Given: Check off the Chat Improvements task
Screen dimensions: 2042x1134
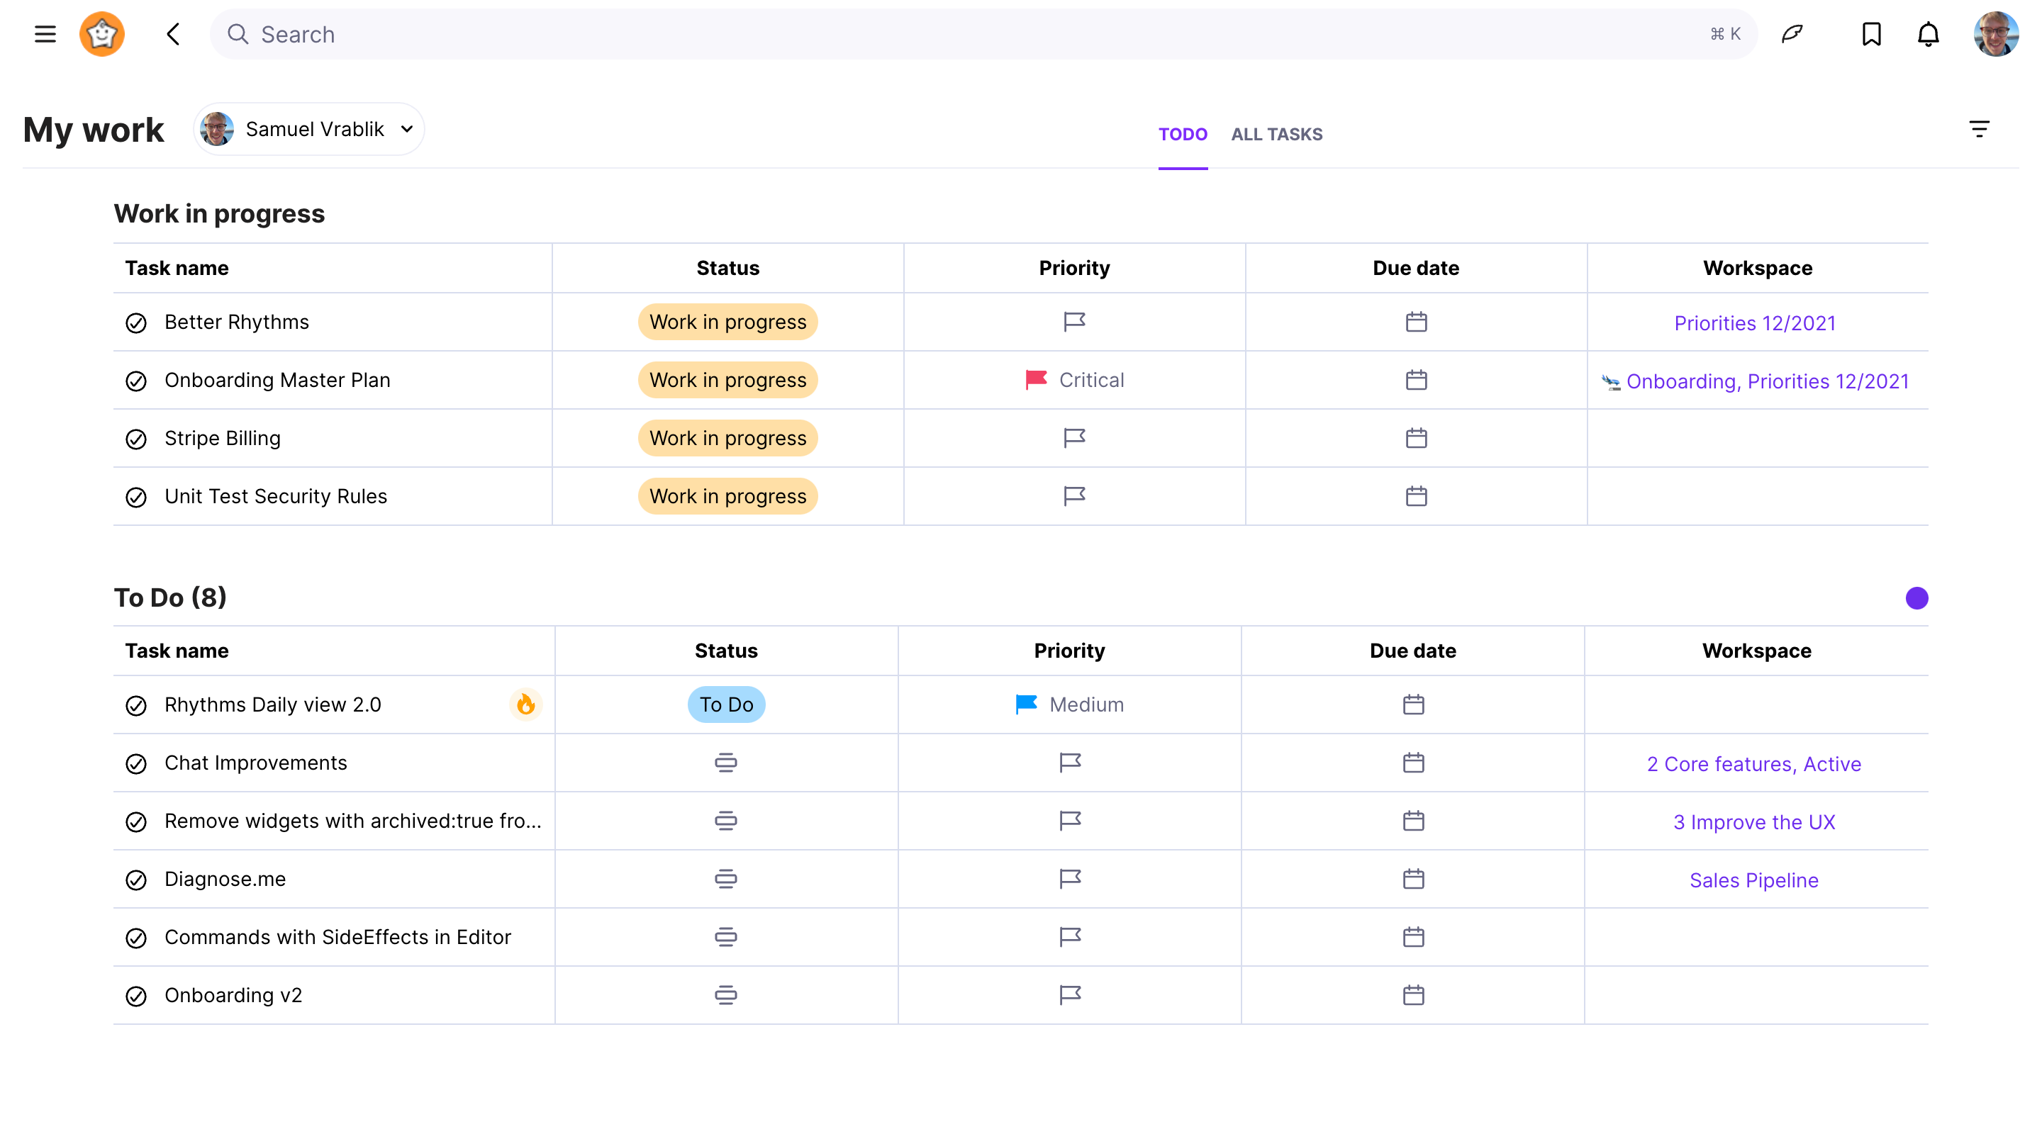Looking at the screenshot, I should (x=136, y=763).
